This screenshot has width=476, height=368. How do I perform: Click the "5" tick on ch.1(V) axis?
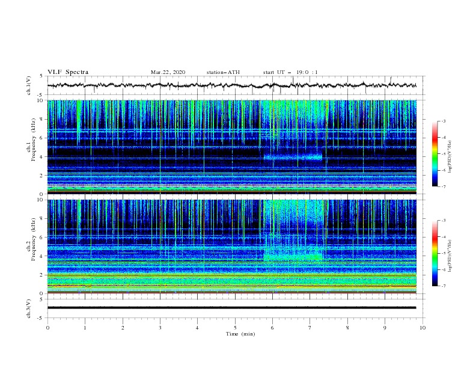coord(42,76)
